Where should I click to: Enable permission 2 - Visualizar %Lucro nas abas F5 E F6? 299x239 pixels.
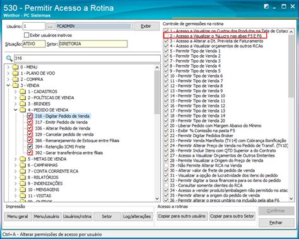[x=167, y=36]
